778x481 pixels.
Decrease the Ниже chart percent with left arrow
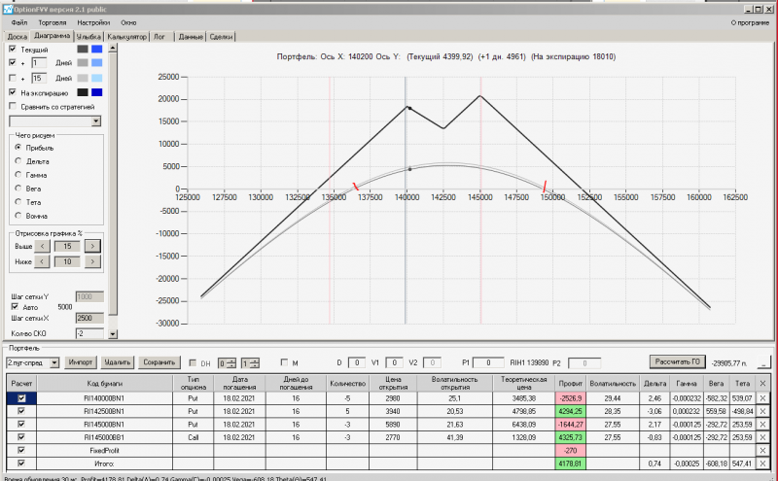click(x=42, y=261)
